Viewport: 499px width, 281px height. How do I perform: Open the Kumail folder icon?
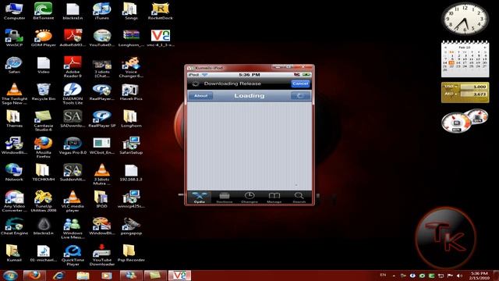click(x=14, y=252)
